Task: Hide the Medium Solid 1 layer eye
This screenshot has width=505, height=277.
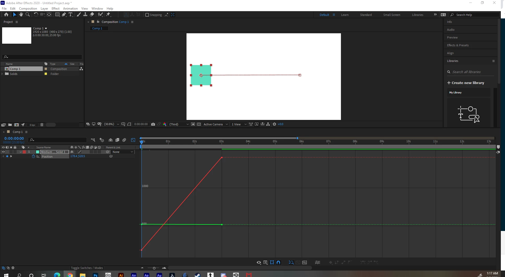Action: (x=3, y=152)
